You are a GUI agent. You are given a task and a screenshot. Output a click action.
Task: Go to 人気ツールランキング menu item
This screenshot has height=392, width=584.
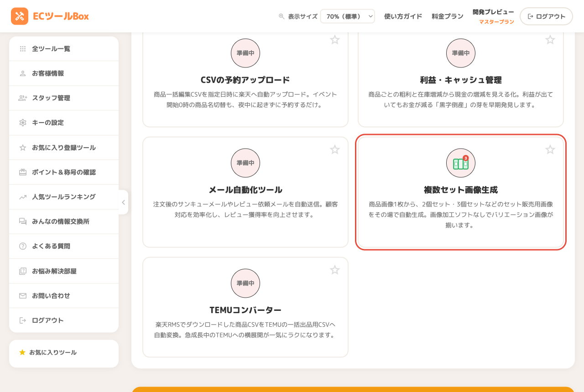click(64, 197)
